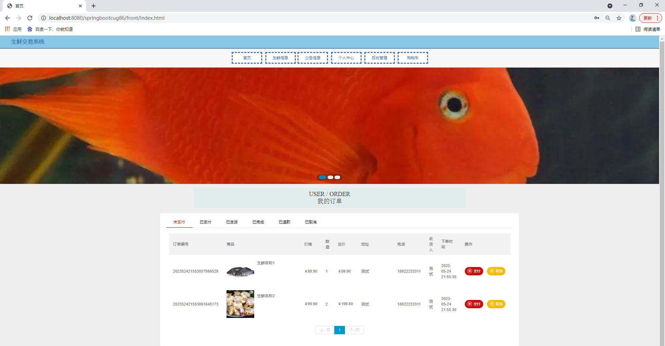This screenshot has width=665, height=346.
Task: Click the pay icon on order 202352421553057086529
Action: [x=470, y=271]
